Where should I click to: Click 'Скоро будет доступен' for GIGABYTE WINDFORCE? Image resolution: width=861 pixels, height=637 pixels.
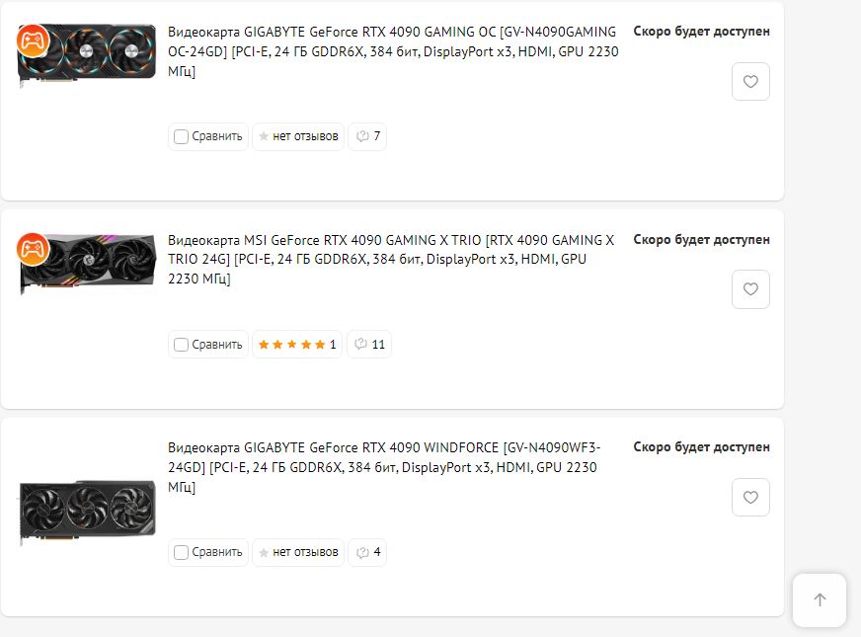(701, 447)
